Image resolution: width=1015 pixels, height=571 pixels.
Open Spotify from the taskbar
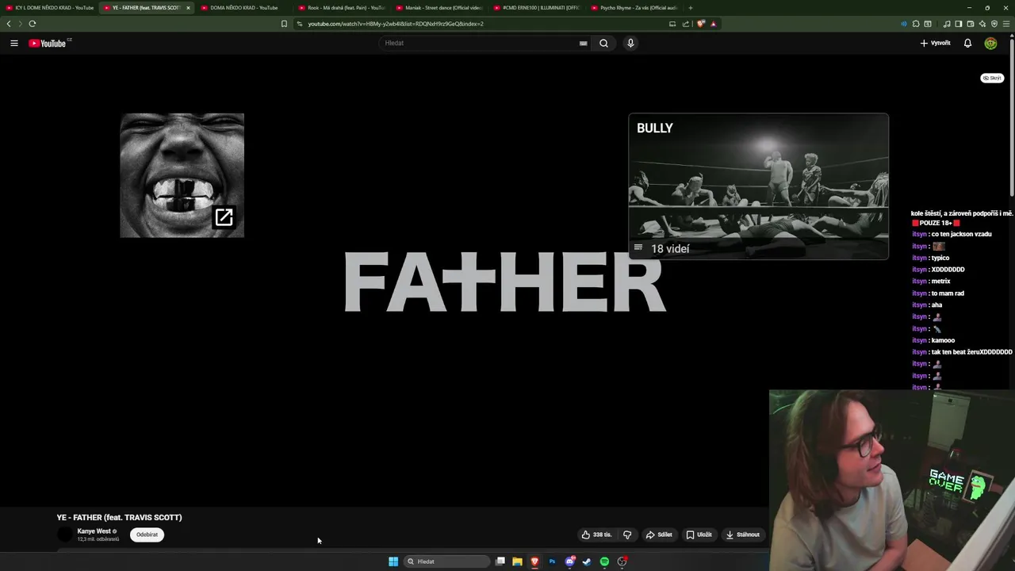pyautogui.click(x=604, y=561)
